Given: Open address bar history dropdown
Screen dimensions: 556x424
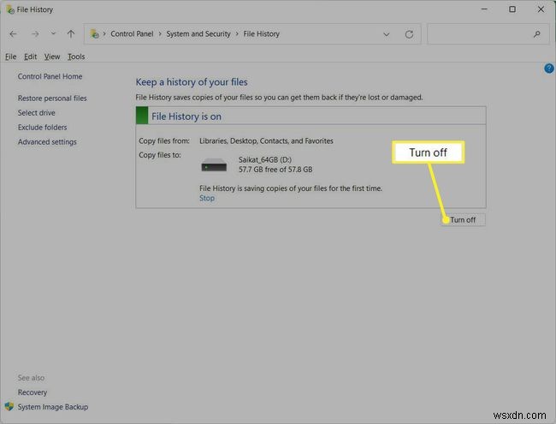Looking at the screenshot, I should click(387, 34).
